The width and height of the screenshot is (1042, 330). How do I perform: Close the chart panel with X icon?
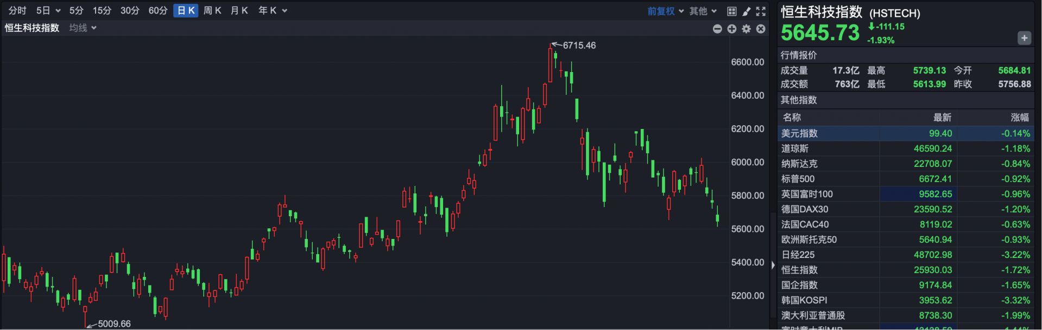tap(761, 29)
